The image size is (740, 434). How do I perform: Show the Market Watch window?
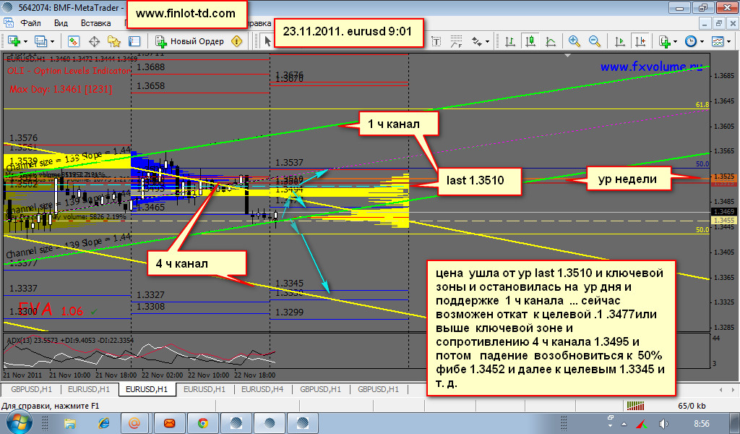(x=73, y=41)
